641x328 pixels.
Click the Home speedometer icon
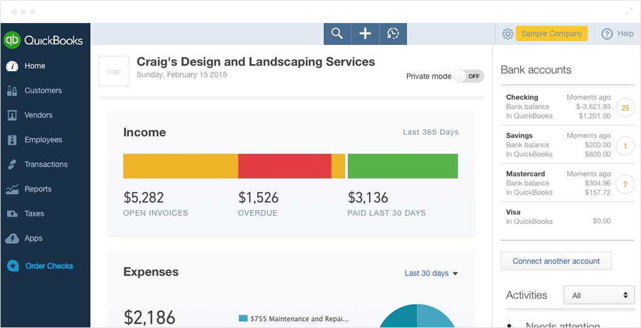12,66
